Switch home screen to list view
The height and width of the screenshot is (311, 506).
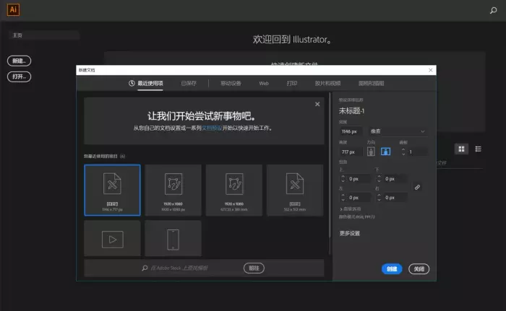tap(479, 149)
